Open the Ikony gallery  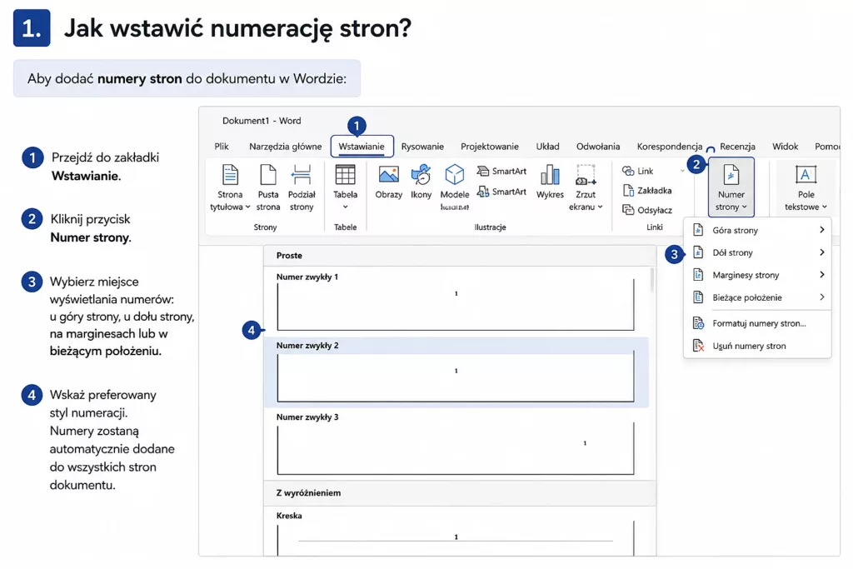tap(421, 182)
